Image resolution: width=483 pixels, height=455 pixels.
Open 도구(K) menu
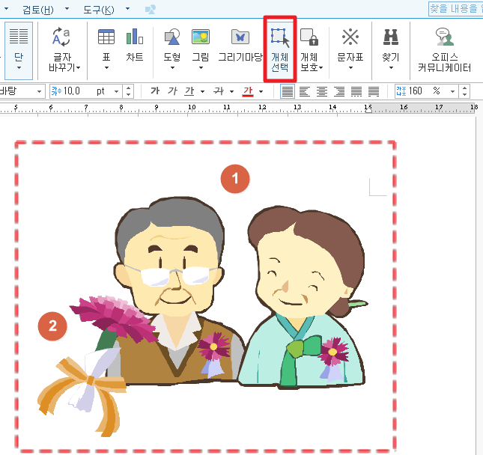pos(99,10)
